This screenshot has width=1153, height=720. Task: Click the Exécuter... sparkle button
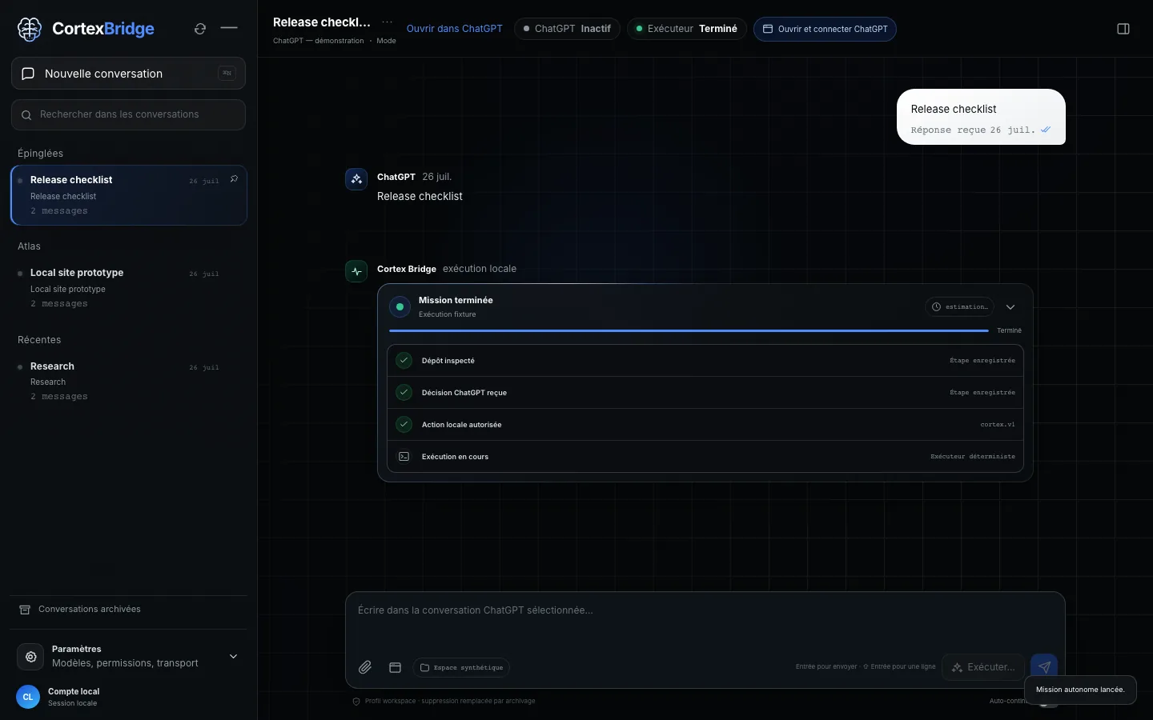point(983,667)
